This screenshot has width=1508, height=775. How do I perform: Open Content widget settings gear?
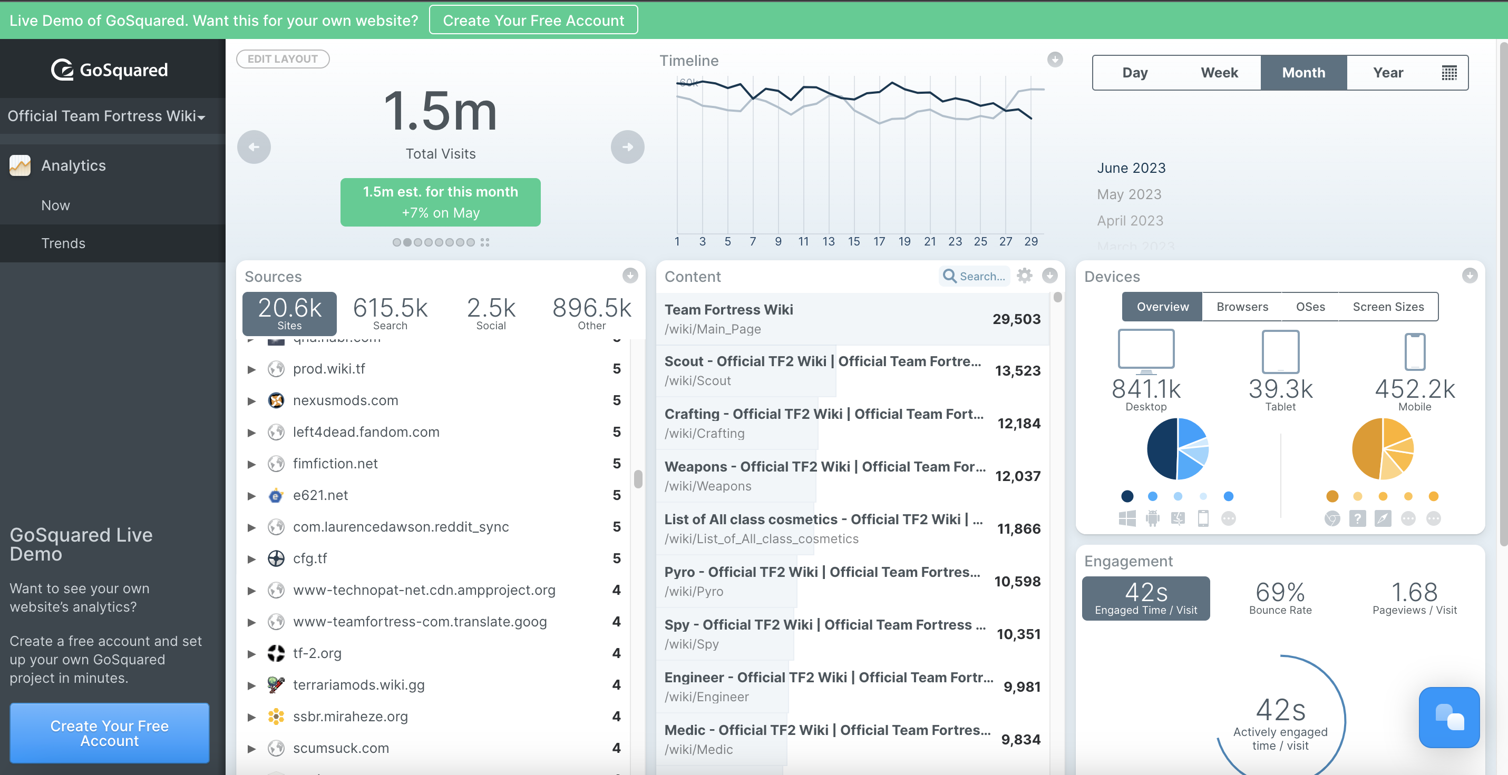coord(1025,276)
